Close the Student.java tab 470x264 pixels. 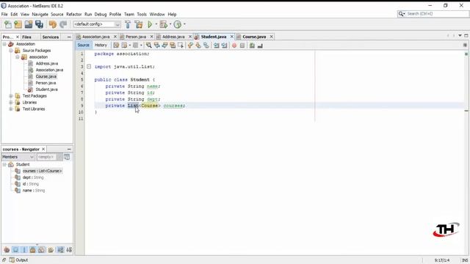pos(232,37)
